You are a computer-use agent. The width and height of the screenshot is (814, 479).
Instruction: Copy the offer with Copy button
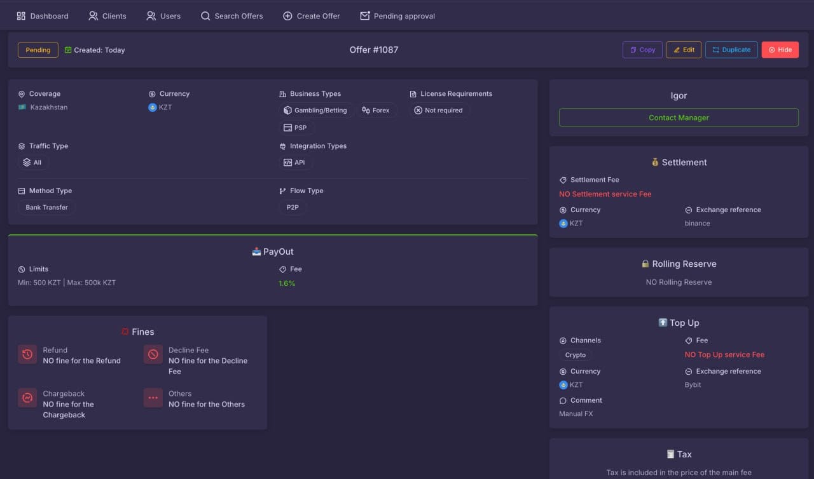click(x=642, y=50)
